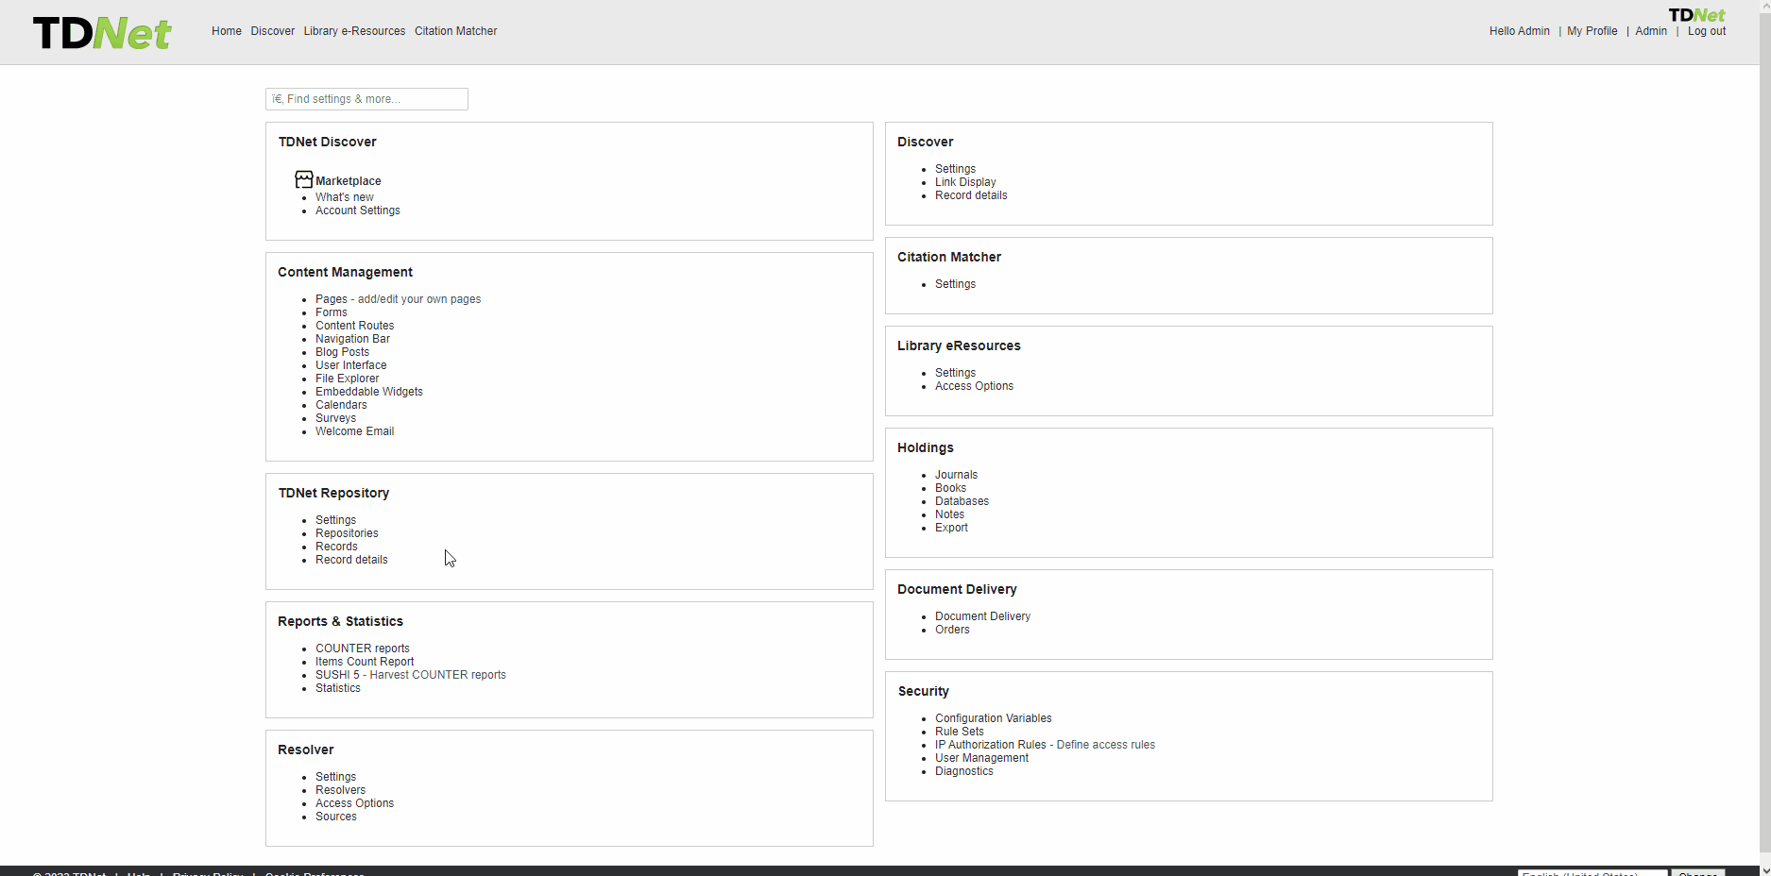Open Record details under TDNet Repository
The width and height of the screenshot is (1771, 876).
(351, 560)
